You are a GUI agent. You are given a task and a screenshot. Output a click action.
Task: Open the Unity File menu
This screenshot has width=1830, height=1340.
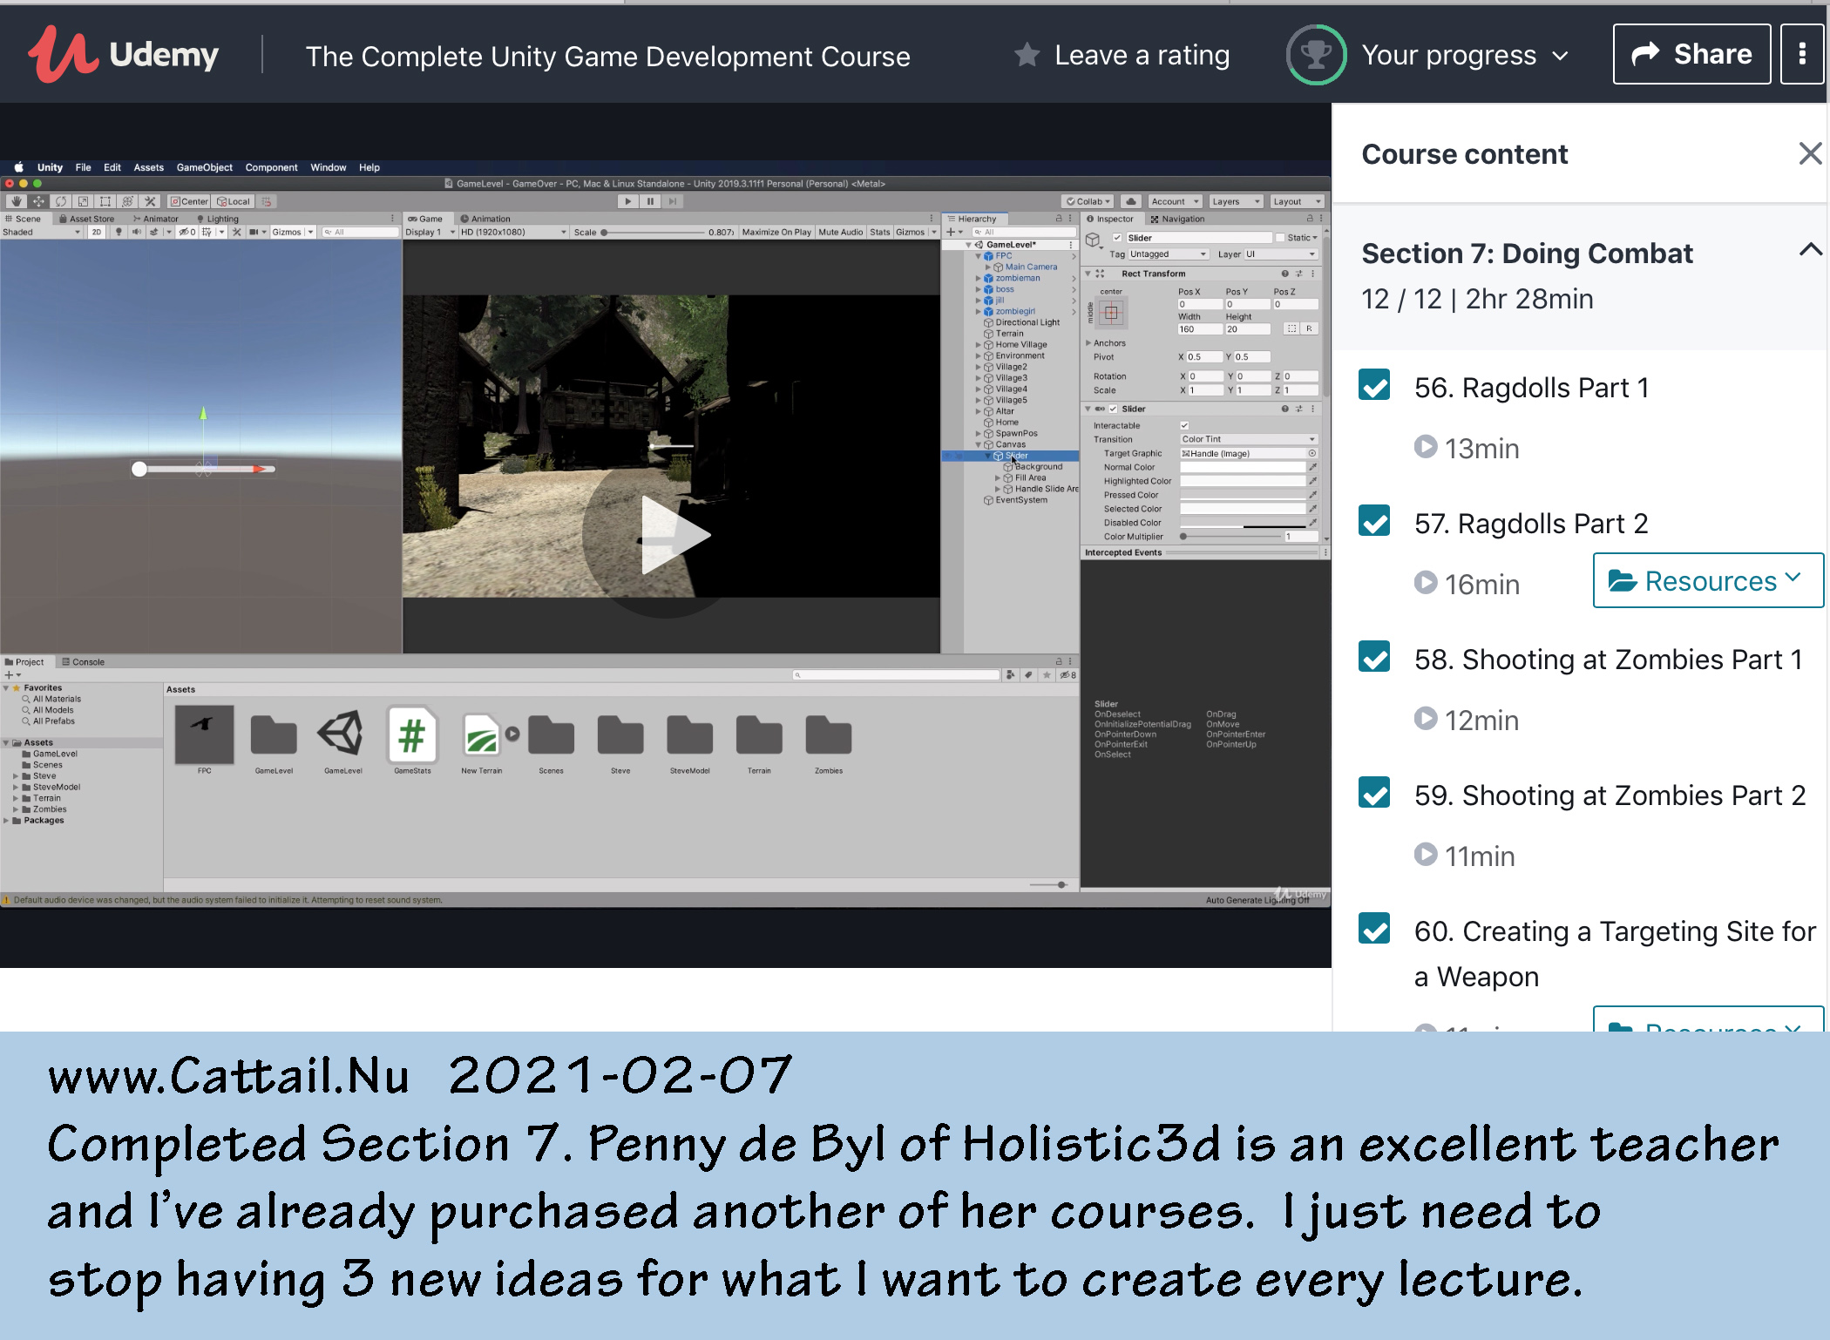83,167
